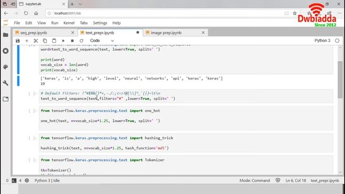
Task: Open browser settings ellipsis menu
Action: coord(340,13)
